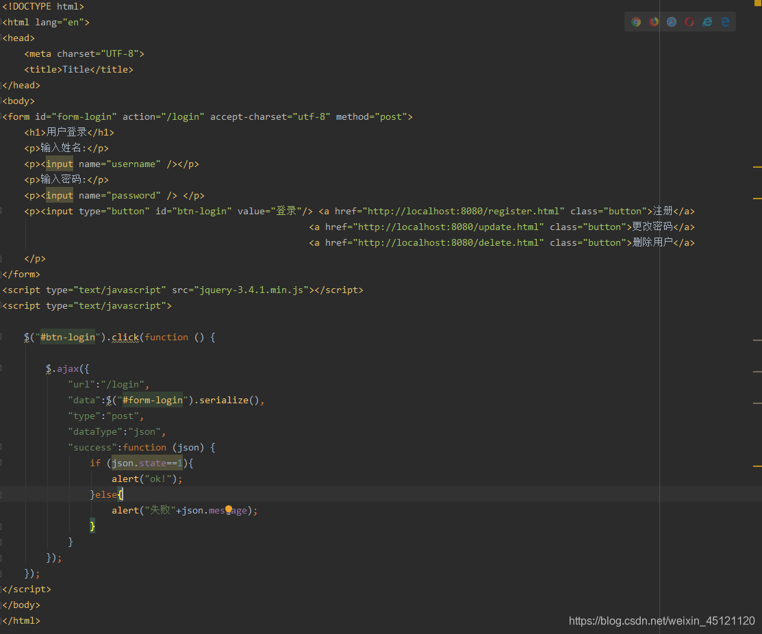
Task: Collapse fold marker at "success":function line
Action: click(1, 447)
